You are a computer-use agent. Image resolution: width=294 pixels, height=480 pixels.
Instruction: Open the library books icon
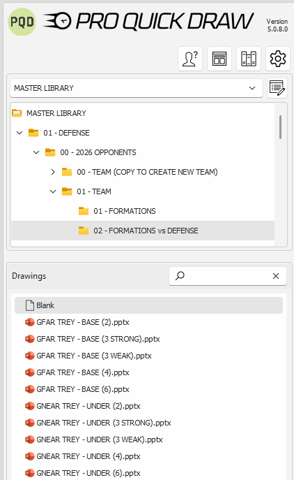[249, 59]
